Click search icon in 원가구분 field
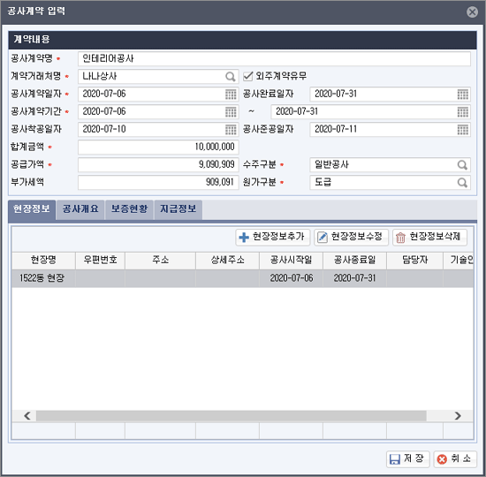This screenshot has height=477, width=486. tap(462, 183)
